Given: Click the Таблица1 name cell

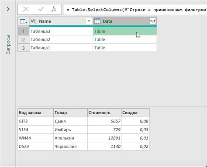Looking at the screenshot, I should [61, 48].
